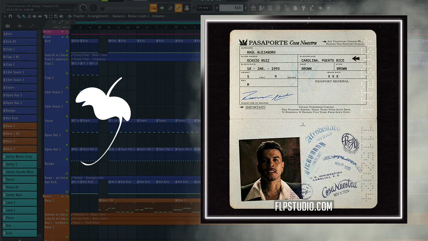Viewport: 428px width, 241px height.
Task: Select Guitar Chords Main pattern in list
Action: point(20,172)
